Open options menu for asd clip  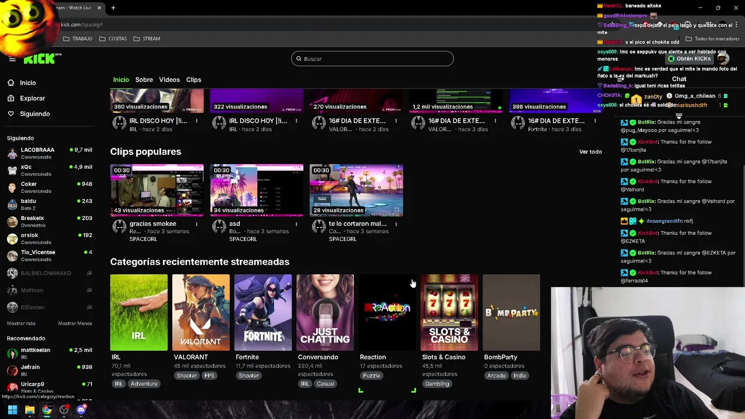click(296, 224)
